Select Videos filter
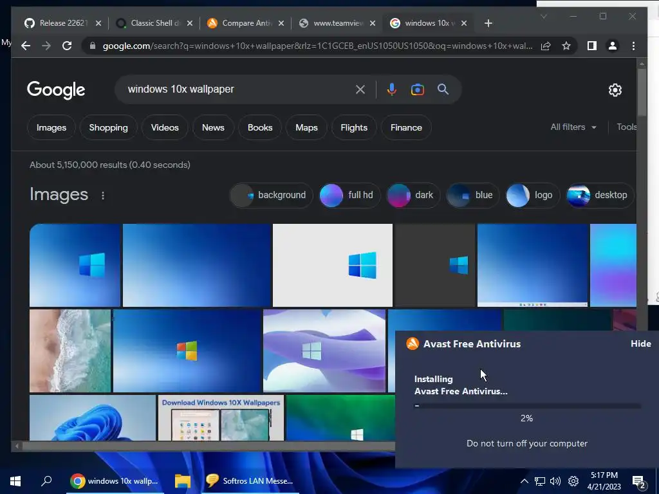The height and width of the screenshot is (494, 659). click(165, 127)
